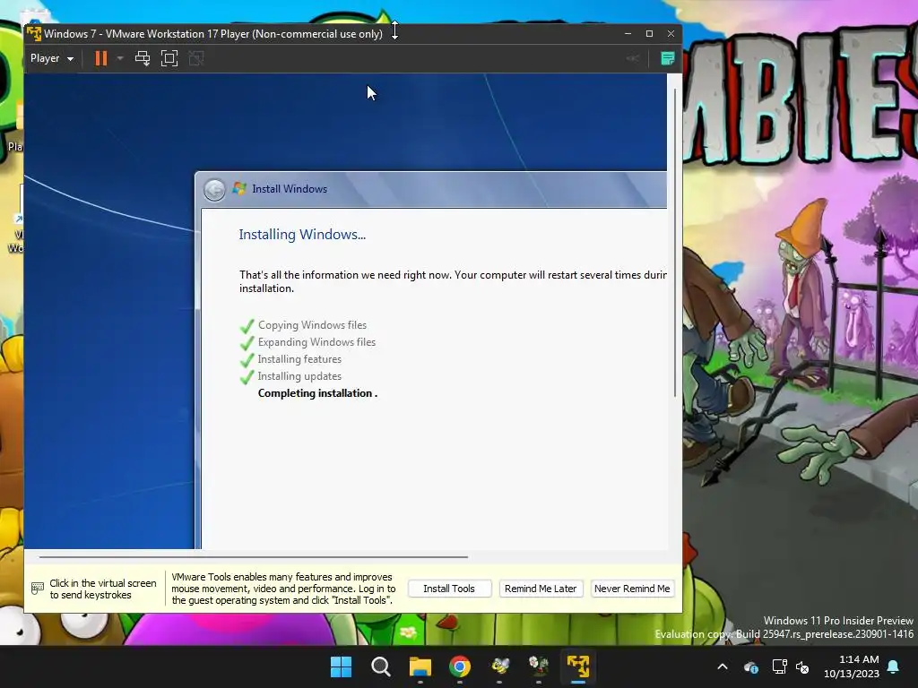Click the 'Install Windows' dialog title
918x688 pixels.
click(x=290, y=189)
